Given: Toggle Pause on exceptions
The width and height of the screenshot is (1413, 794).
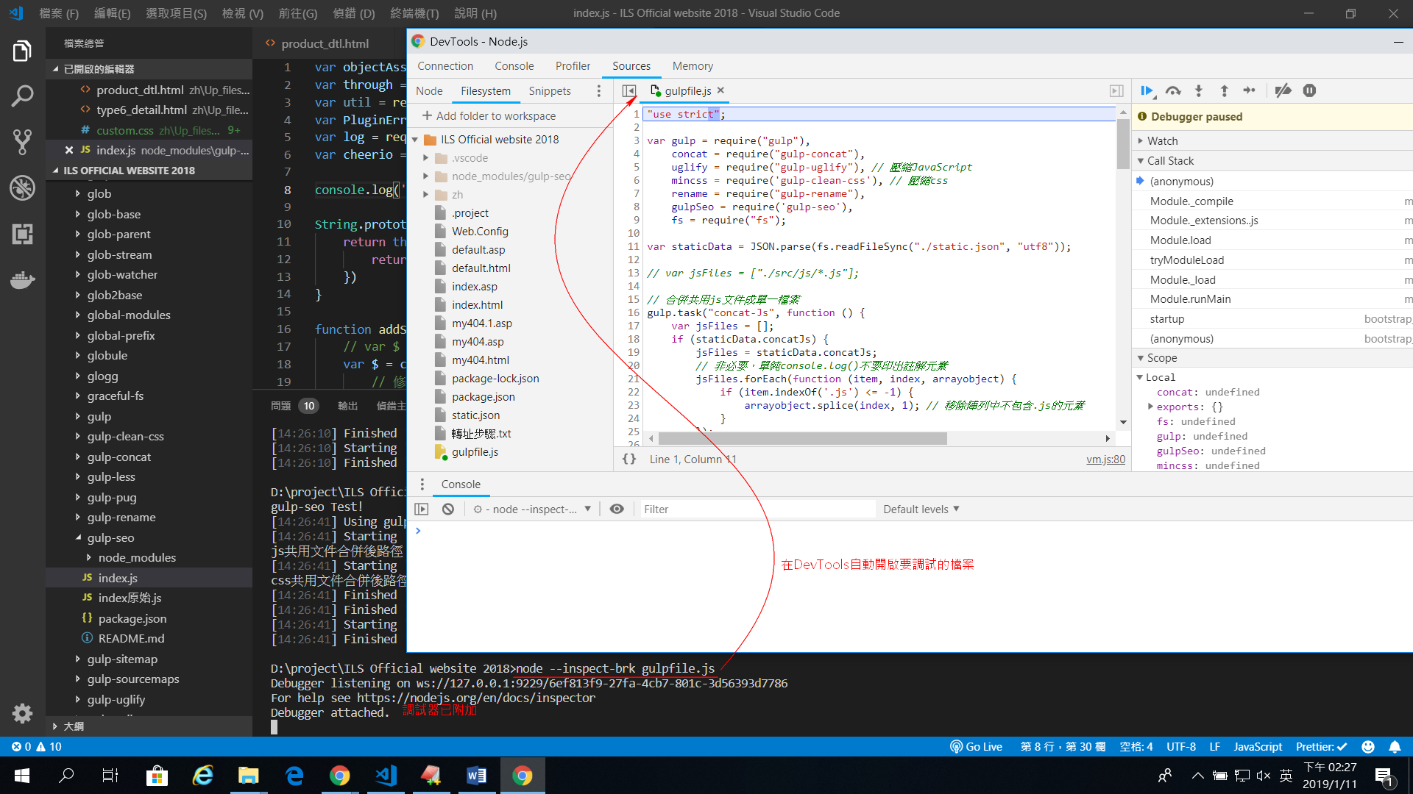Looking at the screenshot, I should point(1309,90).
